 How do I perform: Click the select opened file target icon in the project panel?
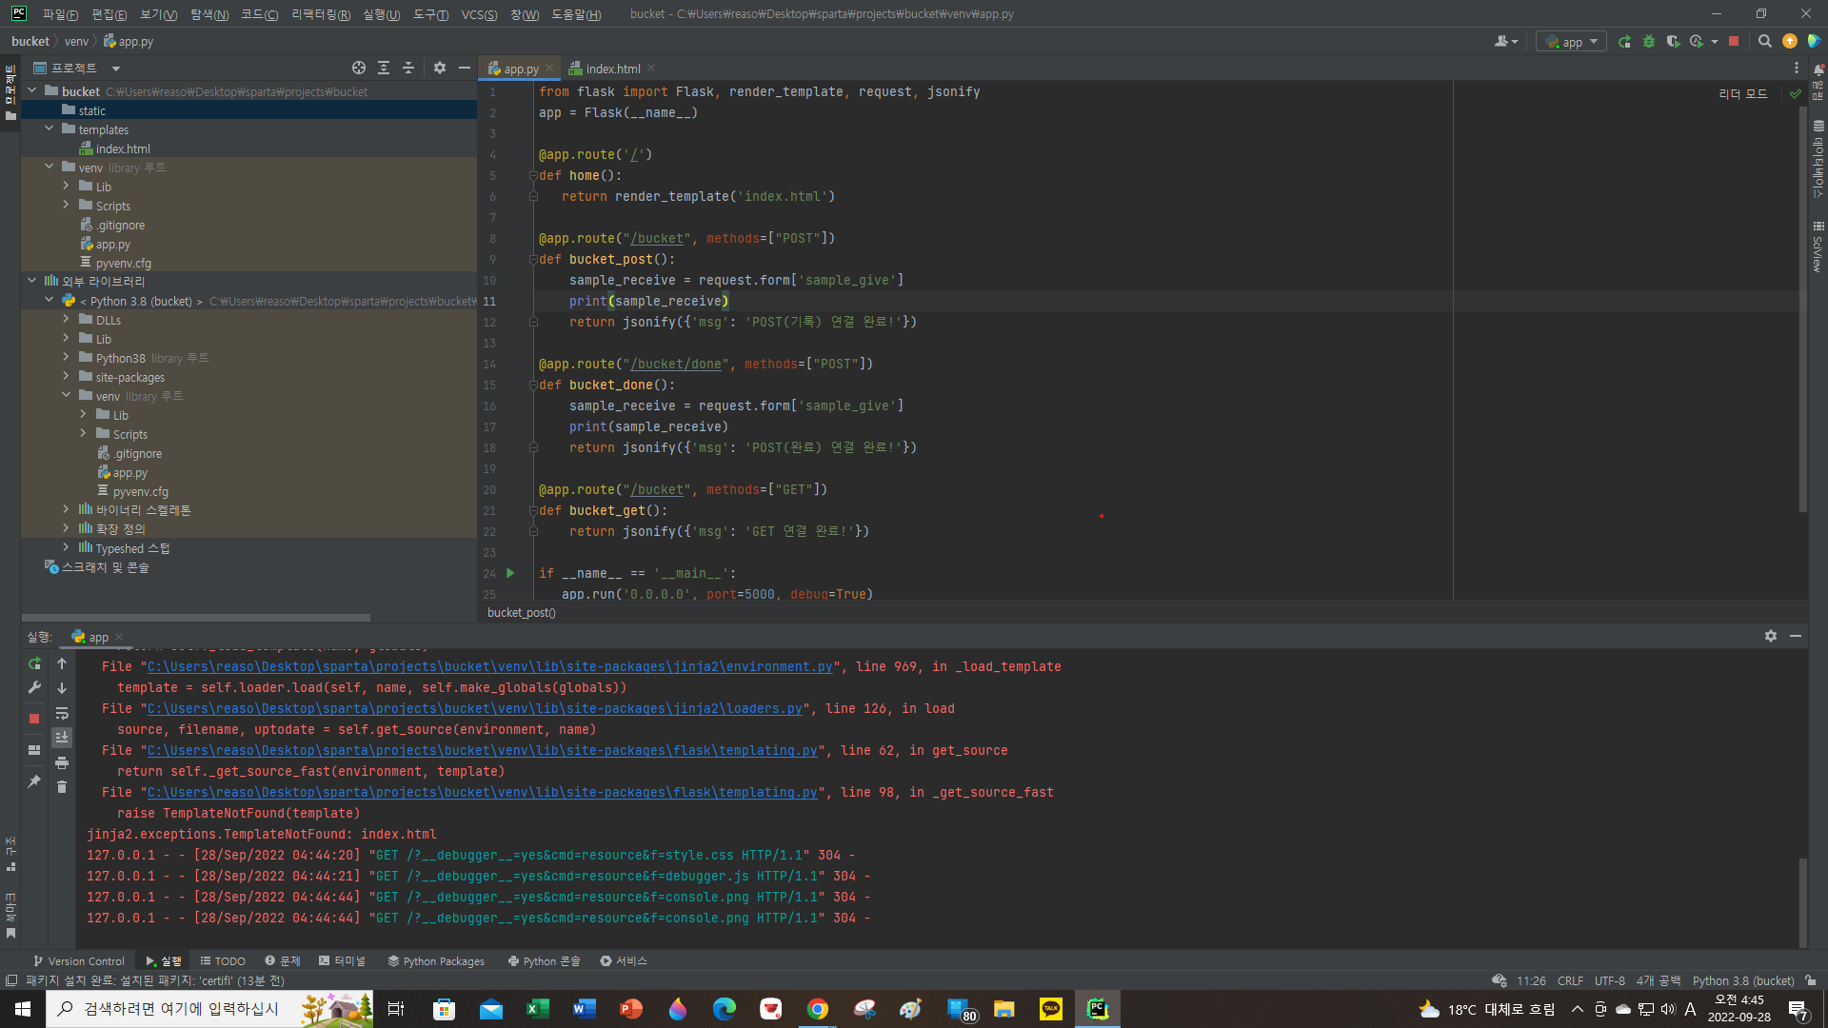point(359,69)
